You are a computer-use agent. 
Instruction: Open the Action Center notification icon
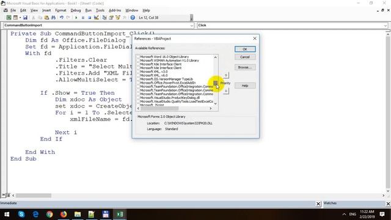[382, 215]
